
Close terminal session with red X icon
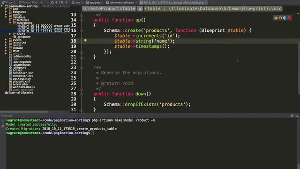[x=3, y=126]
